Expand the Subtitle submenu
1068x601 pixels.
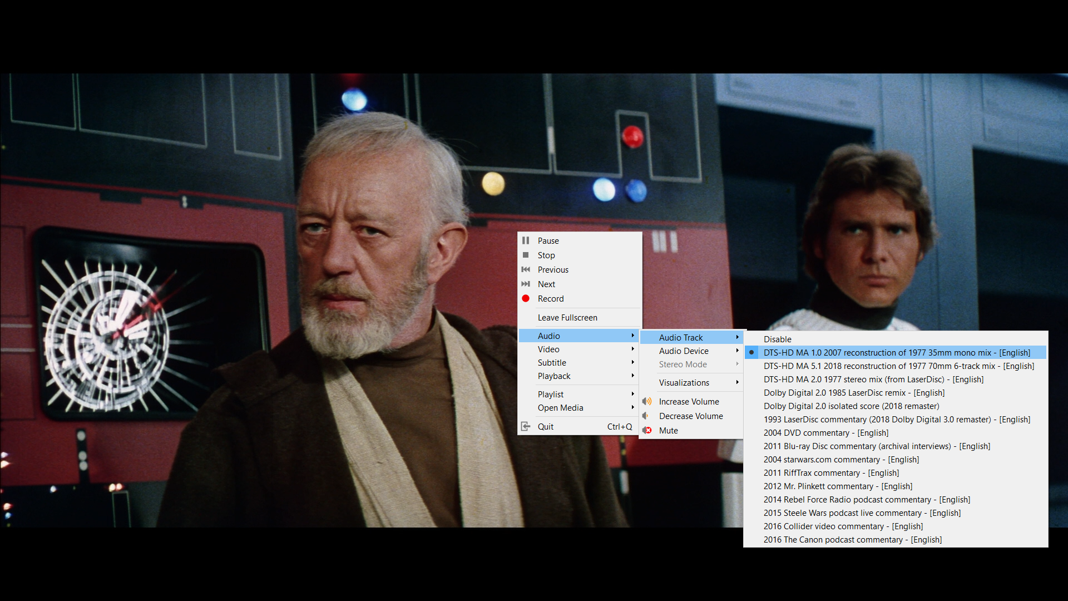(580, 362)
